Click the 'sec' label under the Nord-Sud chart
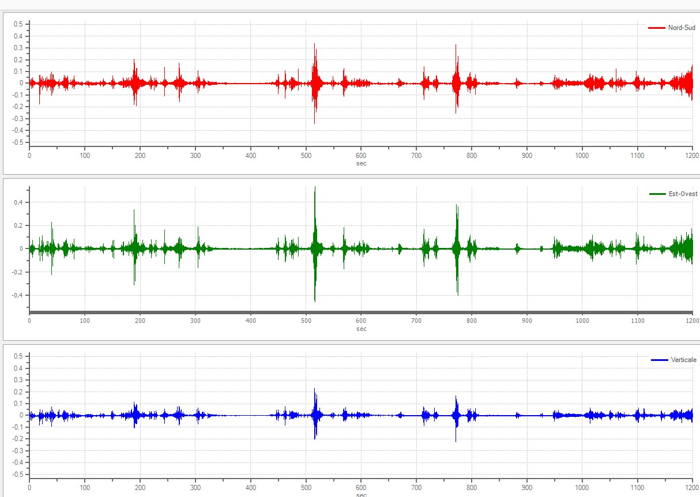700x497 pixels. [361, 163]
